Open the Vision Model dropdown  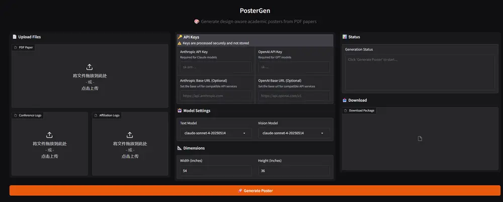coord(294,133)
